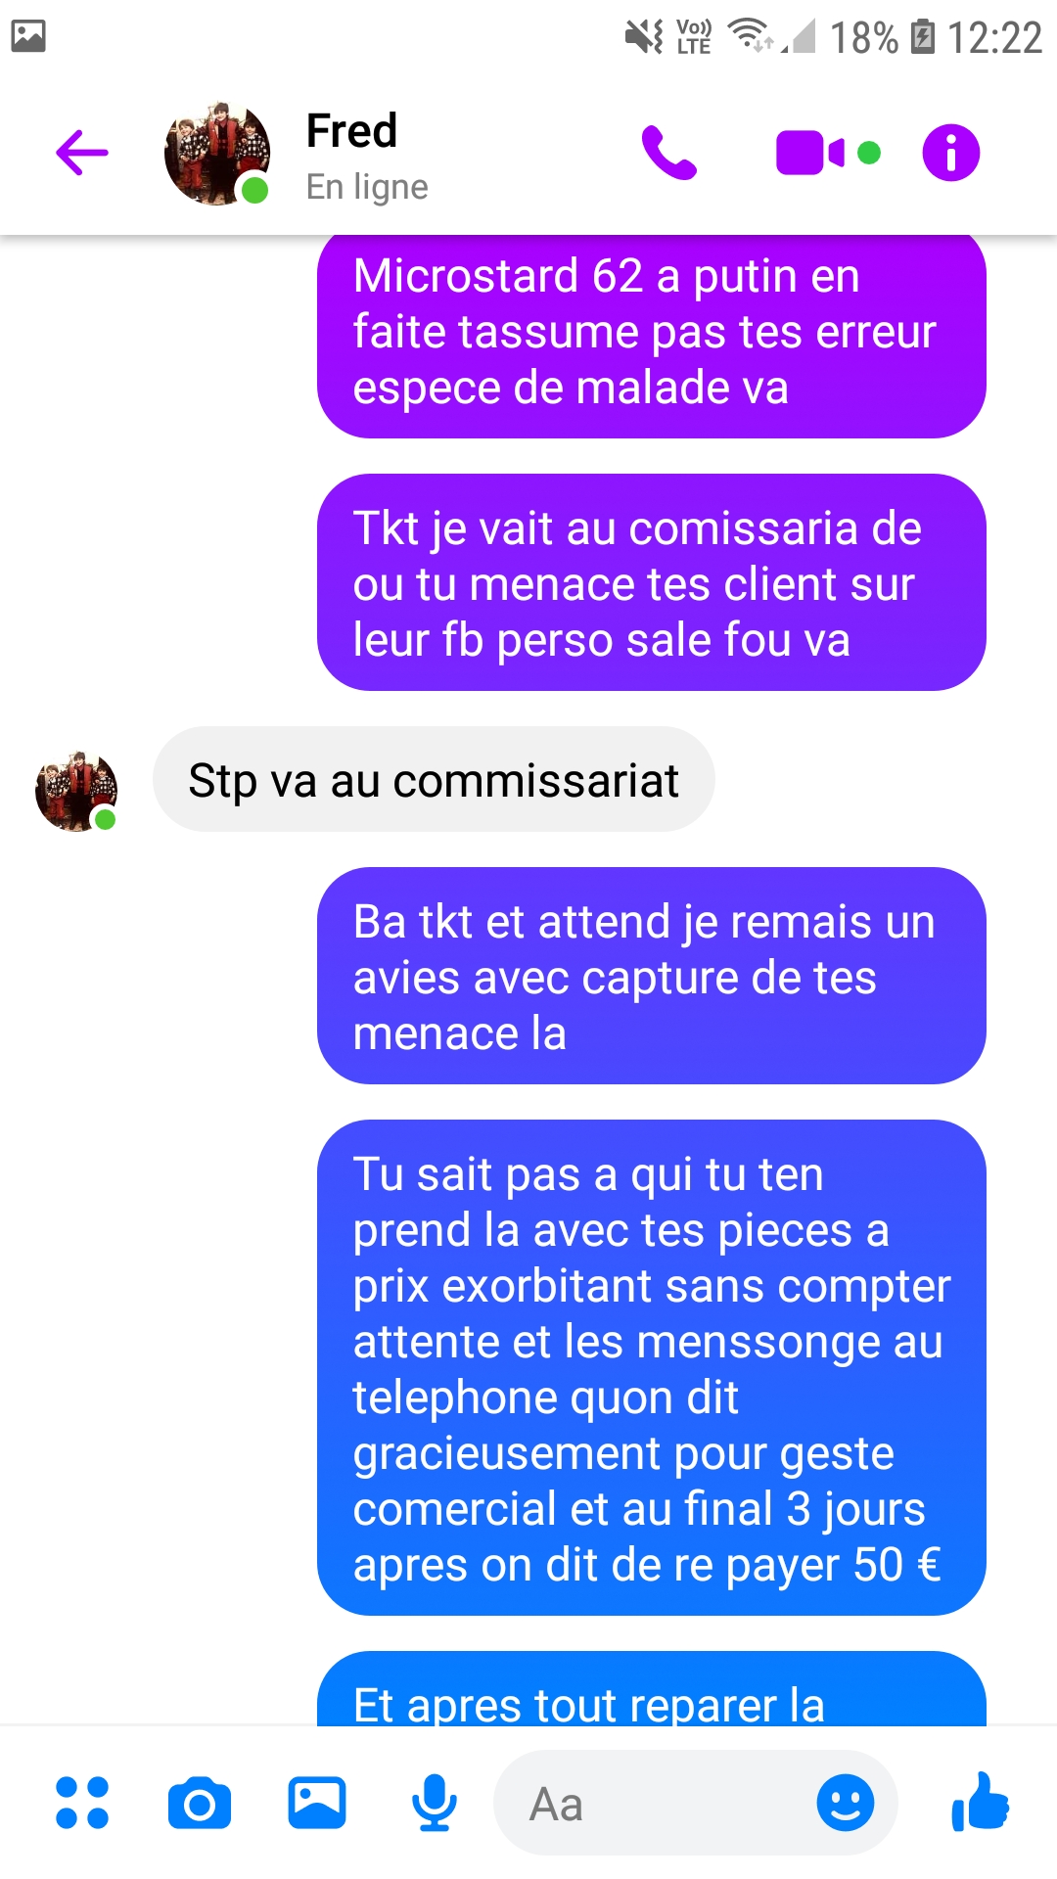Send a thumbs-up like

click(981, 1801)
